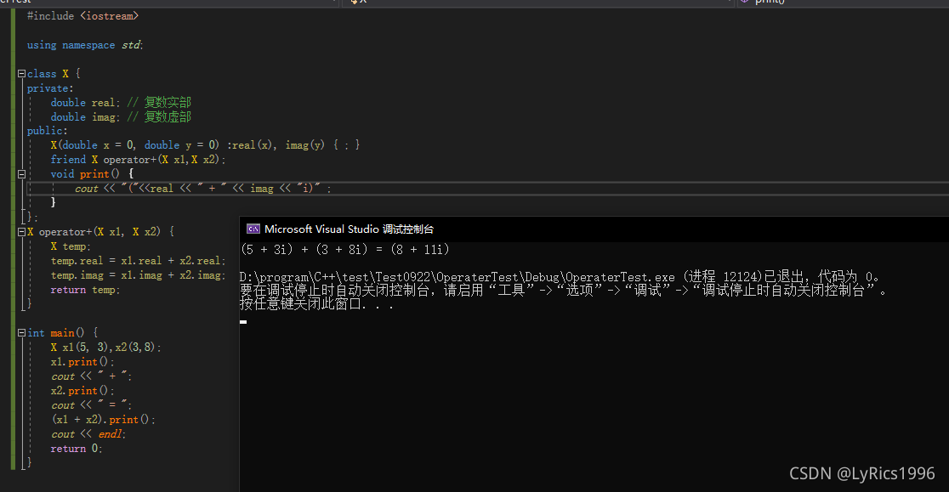
Task: Click the private: access specifier
Action: click(x=49, y=88)
